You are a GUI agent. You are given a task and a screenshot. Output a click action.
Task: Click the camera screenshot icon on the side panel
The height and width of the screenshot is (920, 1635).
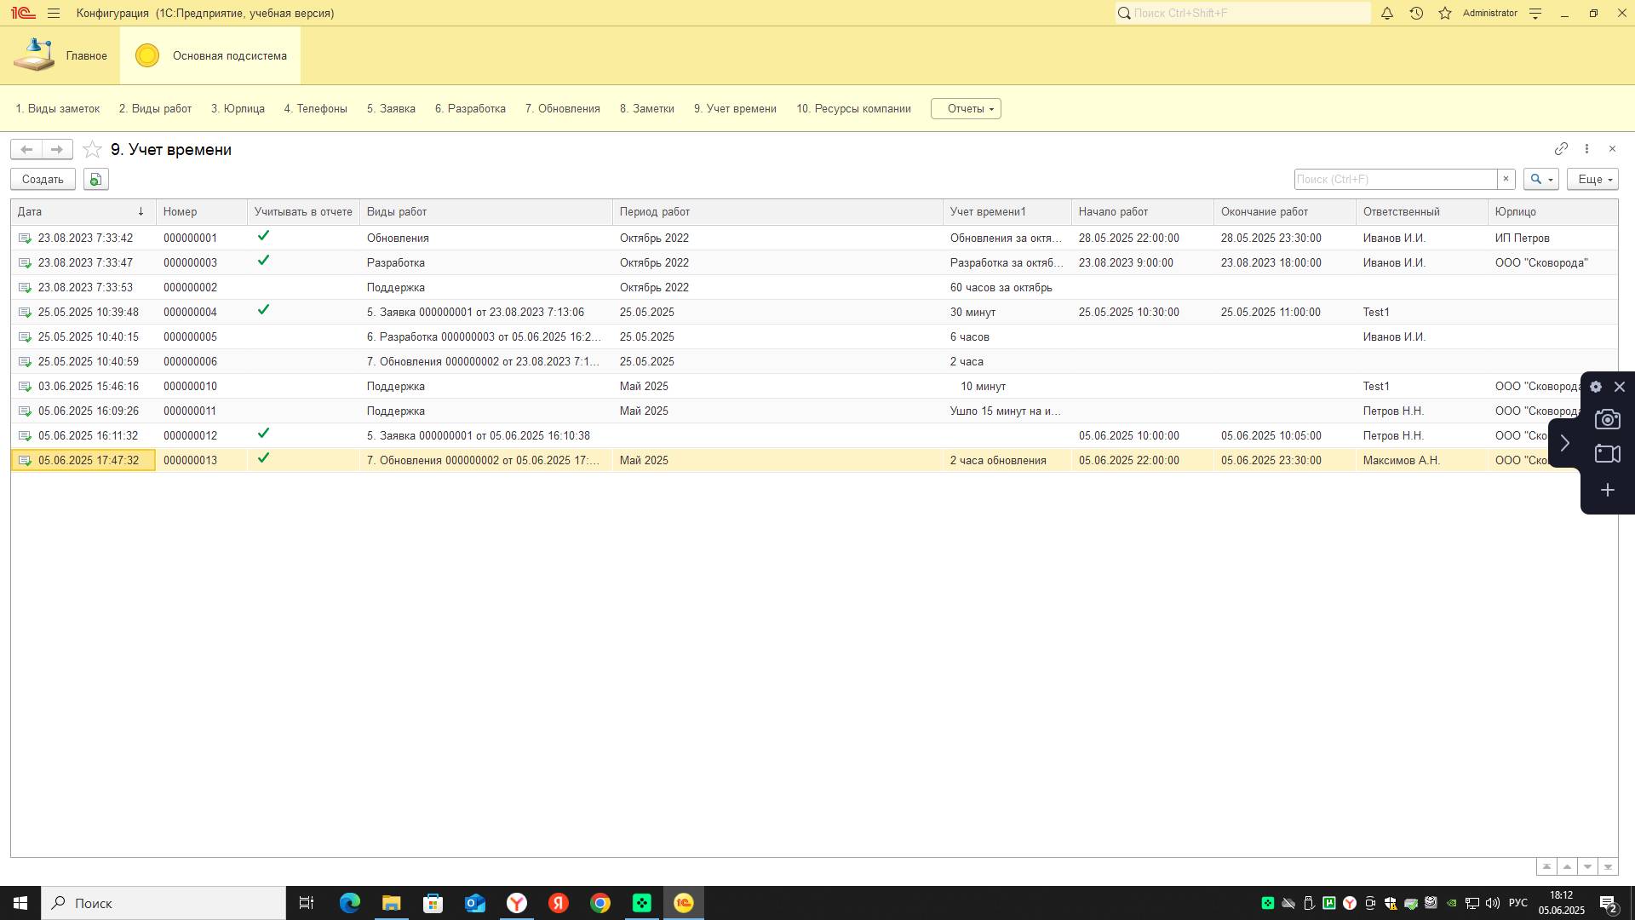(1607, 419)
